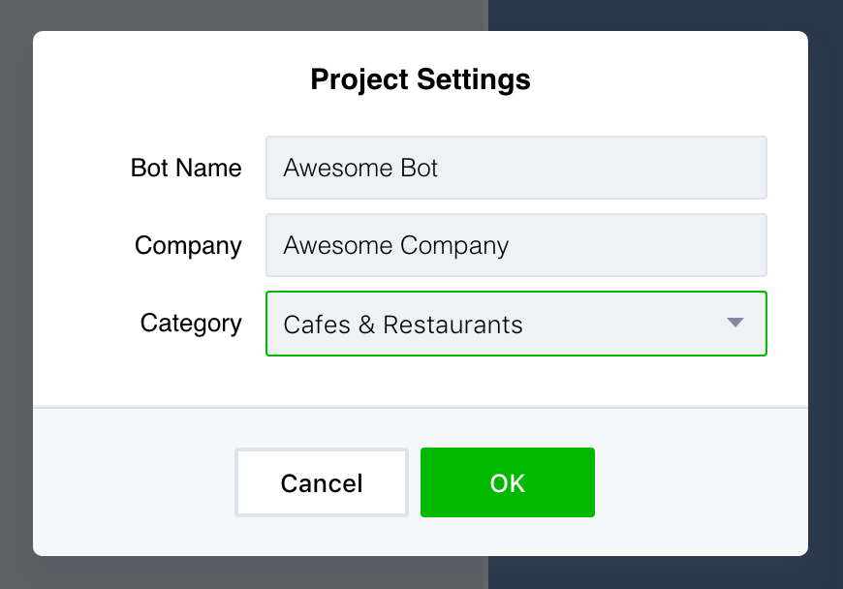Select the Awesome Bot text field

516,168
